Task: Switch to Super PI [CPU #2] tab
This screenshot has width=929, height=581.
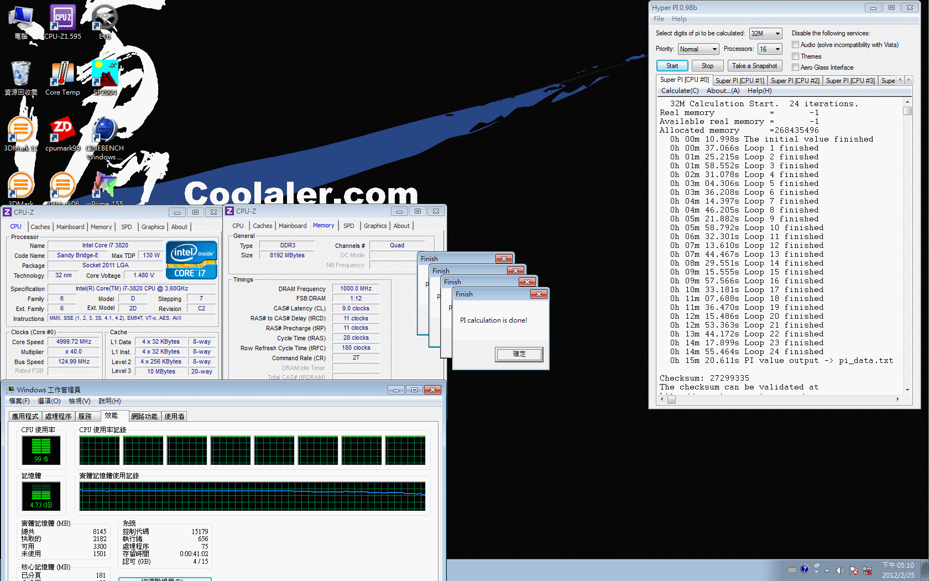Action: (x=795, y=81)
